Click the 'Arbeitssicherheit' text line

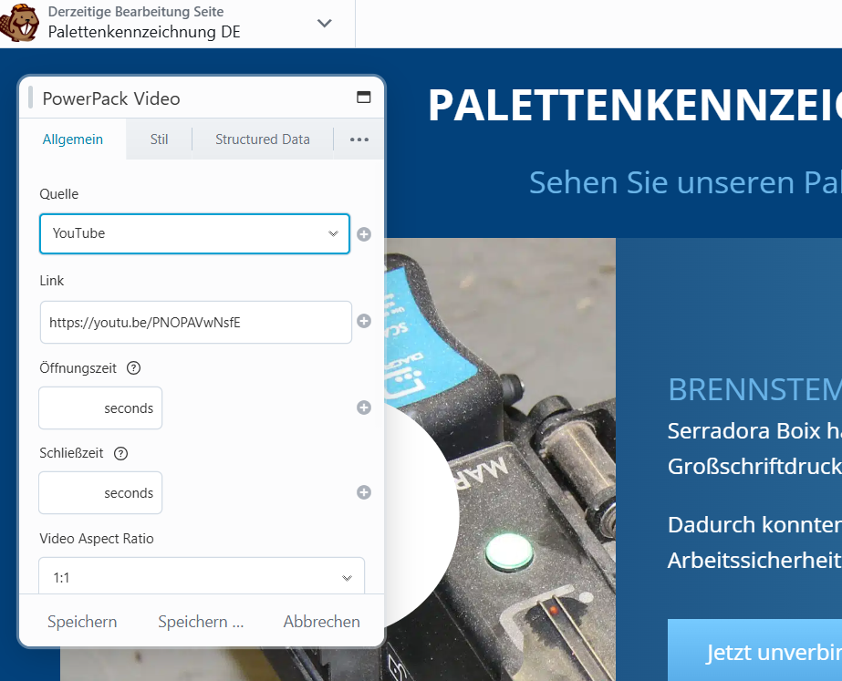754,561
